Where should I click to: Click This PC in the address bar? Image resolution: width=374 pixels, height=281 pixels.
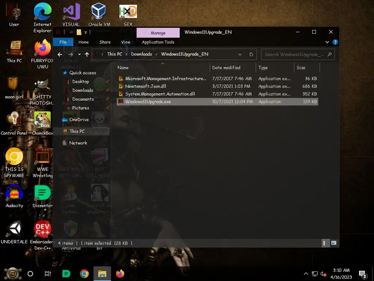click(114, 54)
